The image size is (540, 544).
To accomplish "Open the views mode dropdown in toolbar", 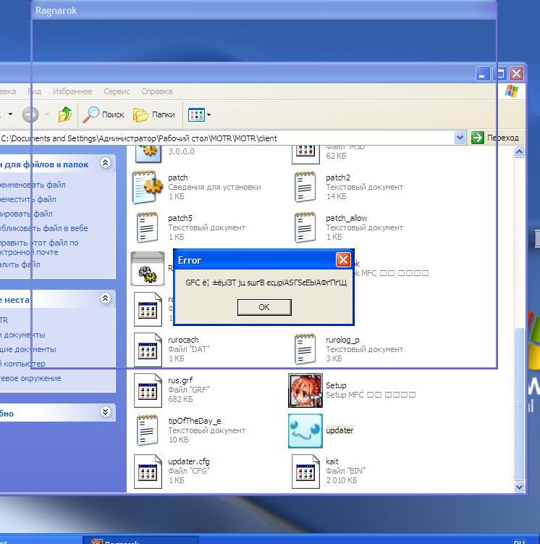I will [x=200, y=114].
